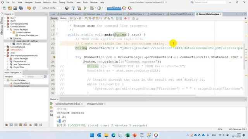Open Microsoft Edge from taskbar
This screenshot has width=248, height=139.
113,135
